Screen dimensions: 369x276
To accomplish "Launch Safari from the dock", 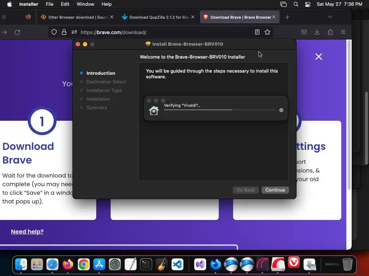I will tap(52, 264).
